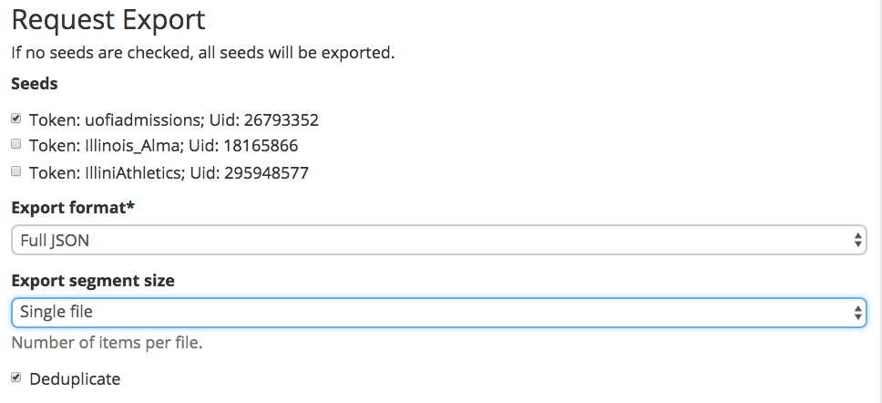Click the arrows on the Single file selector
This screenshot has width=882, height=403.
pos(857,313)
